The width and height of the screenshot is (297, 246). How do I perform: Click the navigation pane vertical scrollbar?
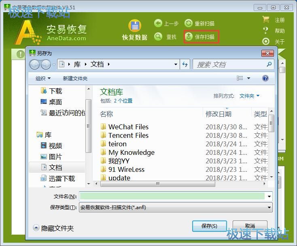click(88, 126)
